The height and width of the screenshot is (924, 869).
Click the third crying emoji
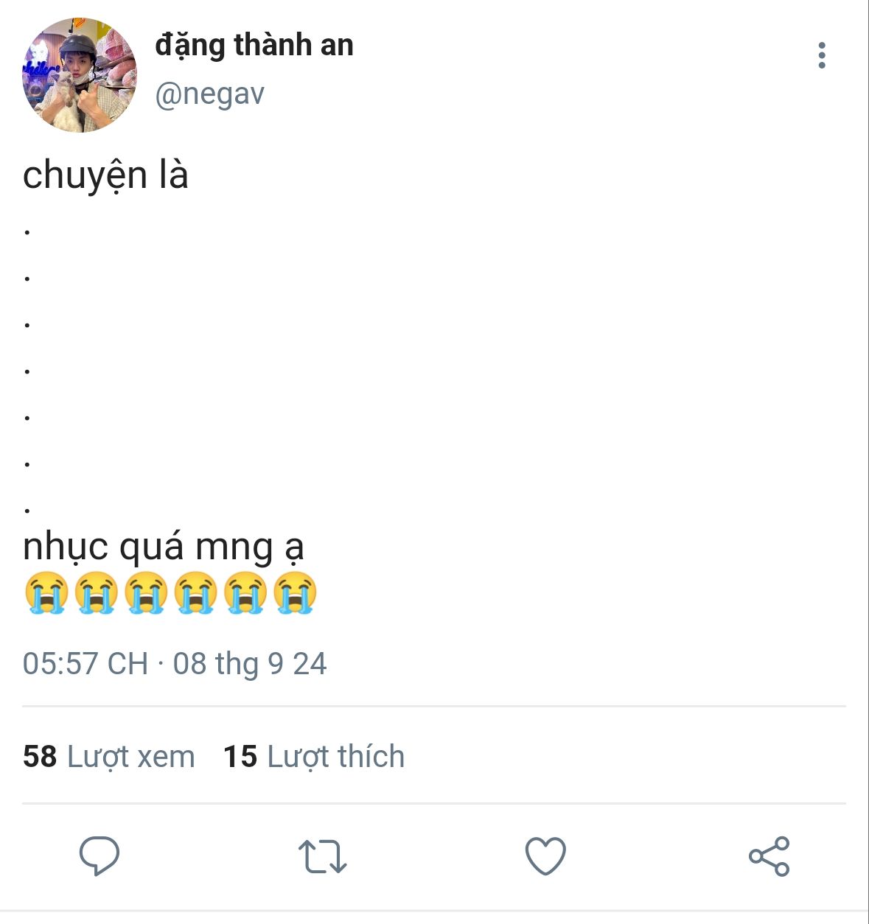point(146,593)
